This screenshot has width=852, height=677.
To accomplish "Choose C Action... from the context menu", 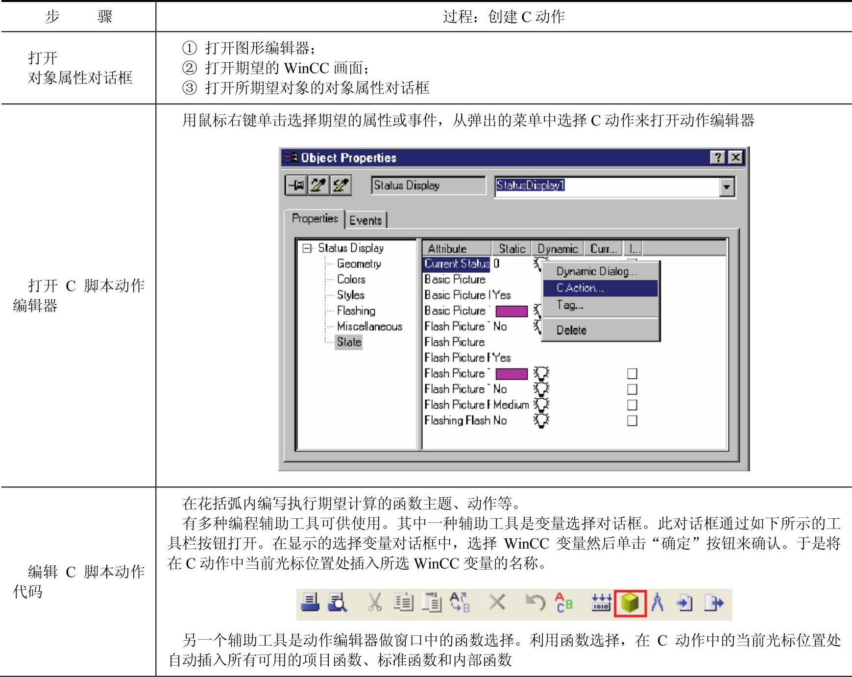I will (600, 288).
